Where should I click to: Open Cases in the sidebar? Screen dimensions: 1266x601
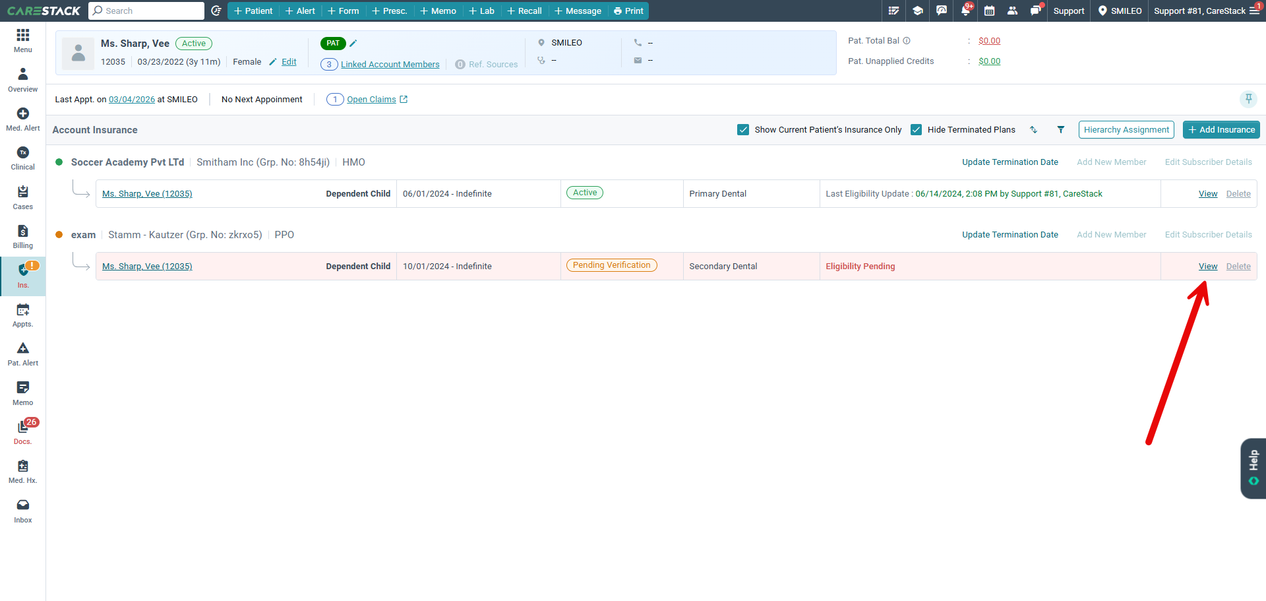click(x=23, y=197)
